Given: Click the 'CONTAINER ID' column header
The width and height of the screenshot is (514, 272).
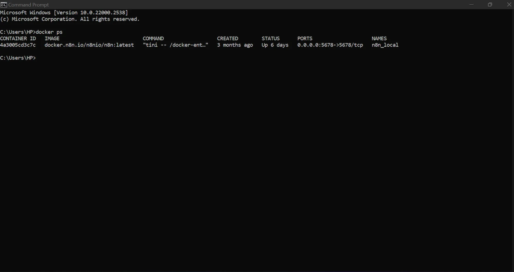Looking at the screenshot, I should [x=18, y=38].
